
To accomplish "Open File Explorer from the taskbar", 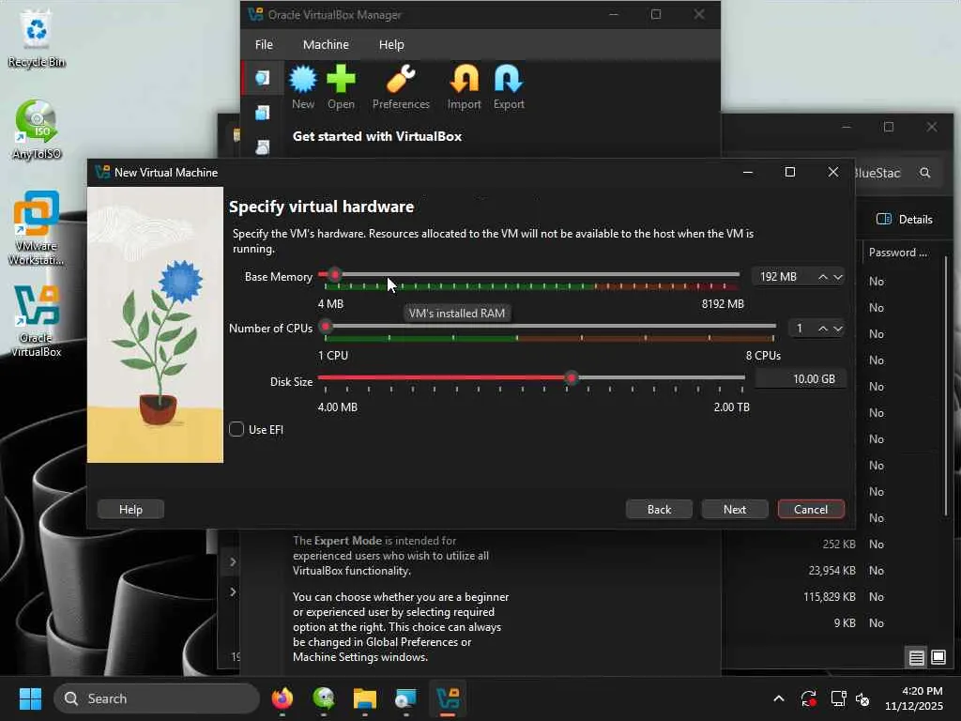I will click(x=365, y=698).
